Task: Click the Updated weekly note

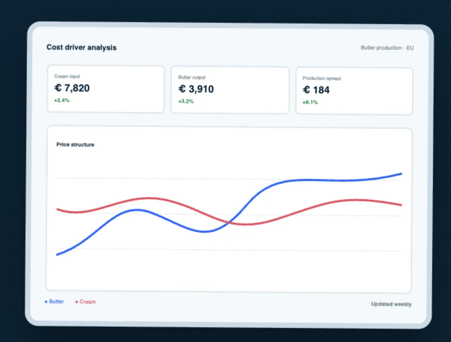Action: pyautogui.click(x=391, y=304)
